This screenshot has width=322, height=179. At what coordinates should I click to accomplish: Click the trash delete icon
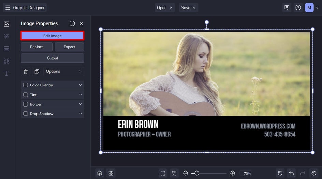[26, 71]
